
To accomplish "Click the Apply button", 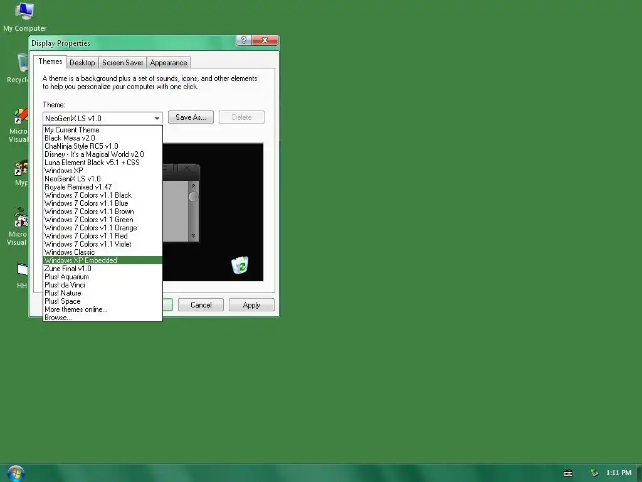I will pos(251,305).
